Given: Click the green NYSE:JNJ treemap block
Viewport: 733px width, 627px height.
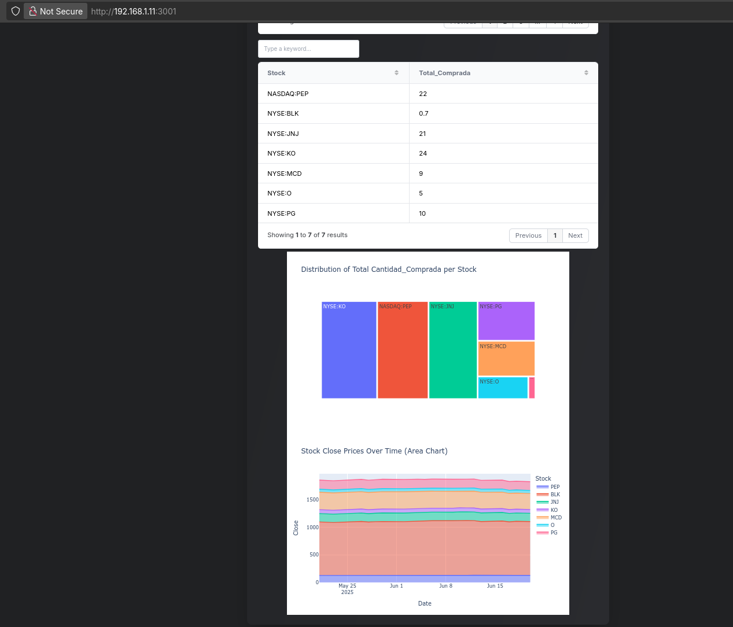Looking at the screenshot, I should point(453,350).
